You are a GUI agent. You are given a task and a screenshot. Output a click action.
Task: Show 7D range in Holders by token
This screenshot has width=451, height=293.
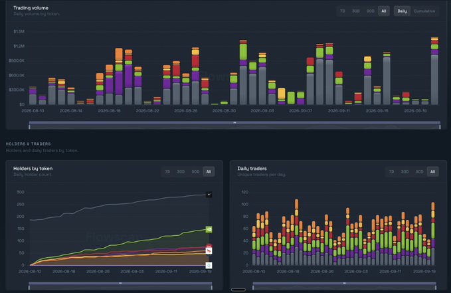(167, 171)
